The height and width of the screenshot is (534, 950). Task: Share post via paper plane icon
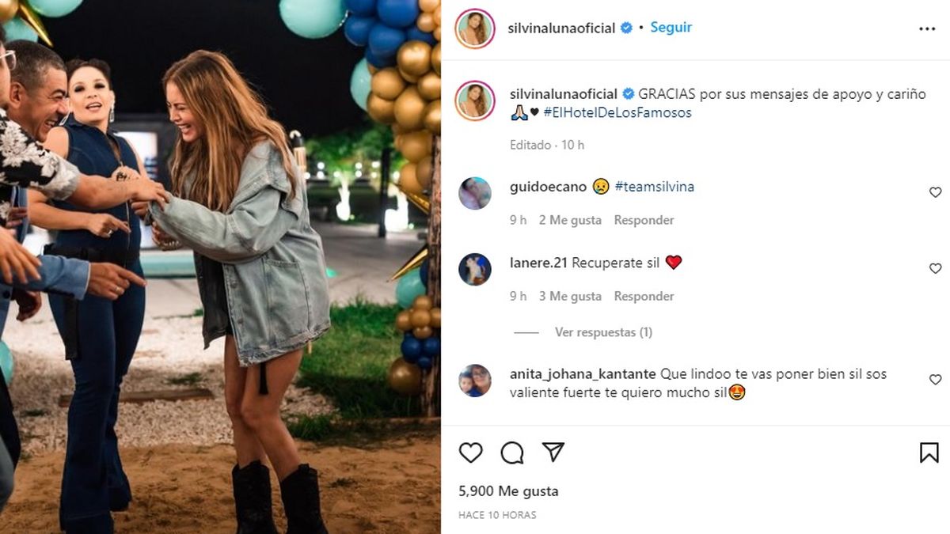(x=553, y=452)
